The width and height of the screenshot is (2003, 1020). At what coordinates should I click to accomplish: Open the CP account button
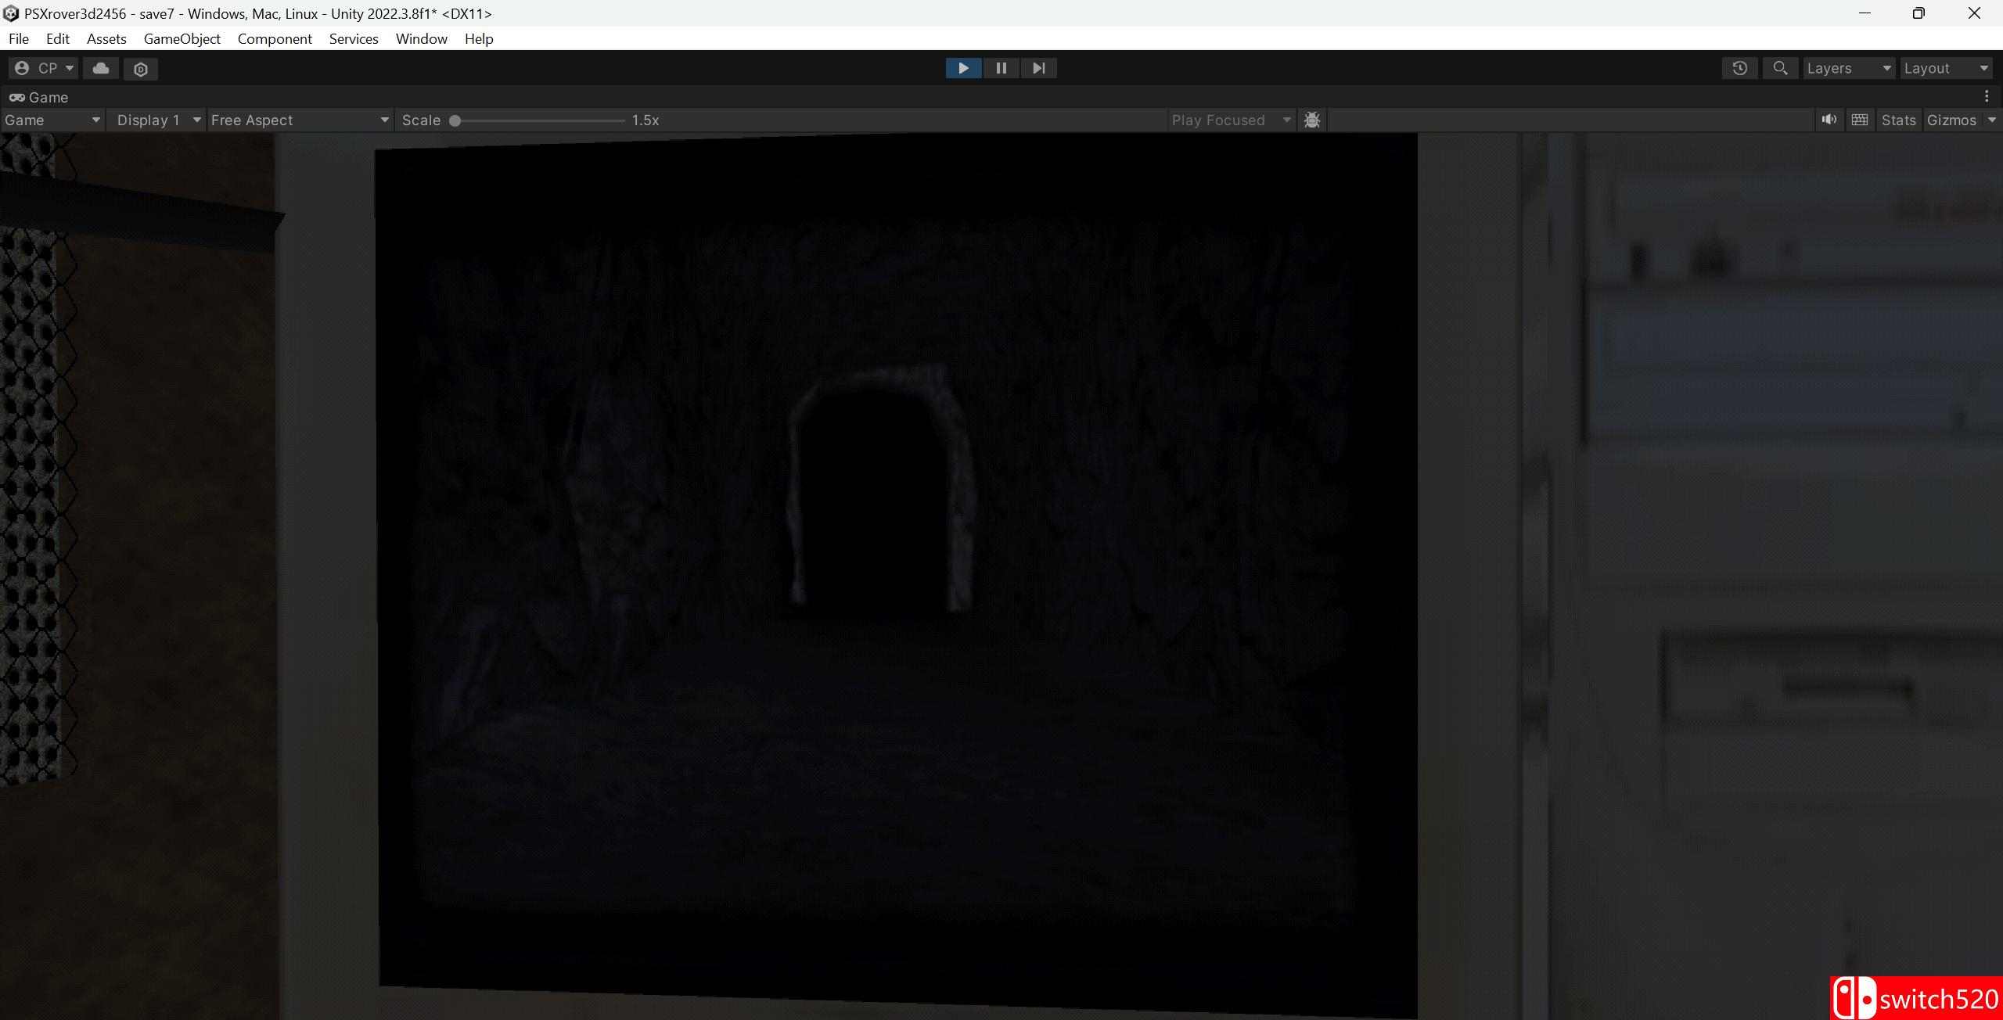click(44, 68)
